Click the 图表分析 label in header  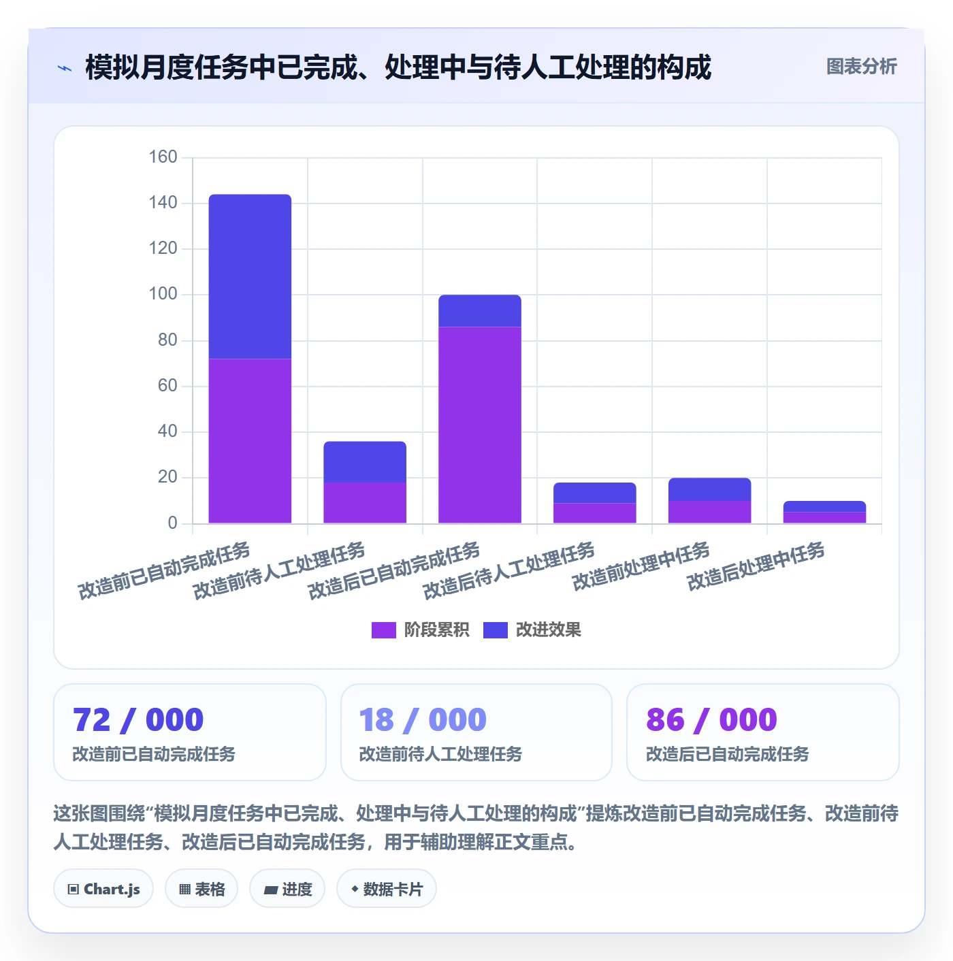coord(861,67)
